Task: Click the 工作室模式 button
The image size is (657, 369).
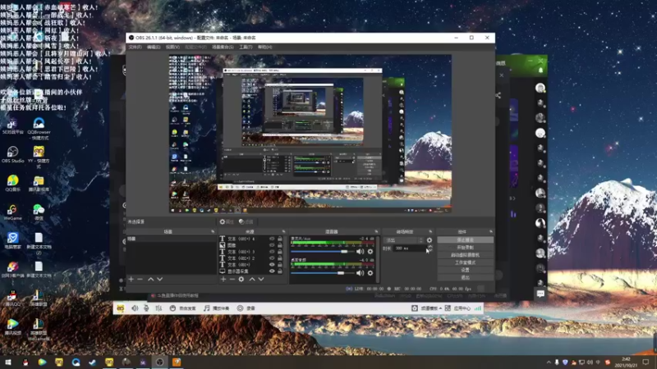Action: pos(465,262)
